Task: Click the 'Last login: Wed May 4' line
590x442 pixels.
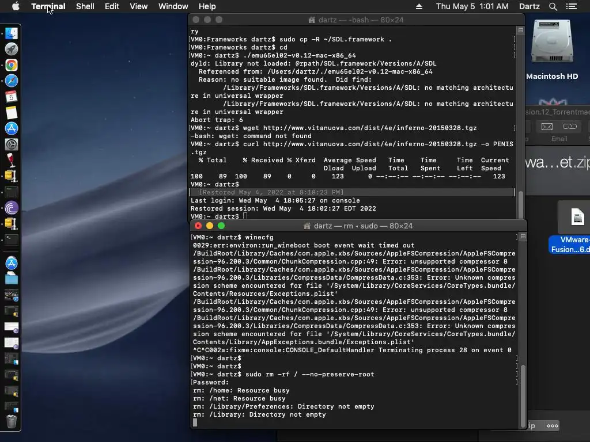Action: [275, 201]
